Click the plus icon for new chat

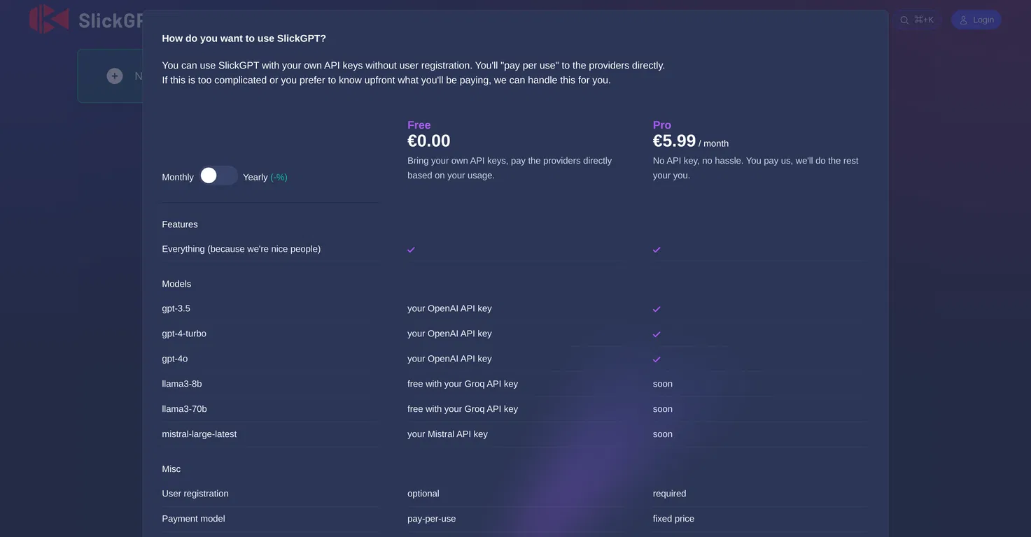115,76
